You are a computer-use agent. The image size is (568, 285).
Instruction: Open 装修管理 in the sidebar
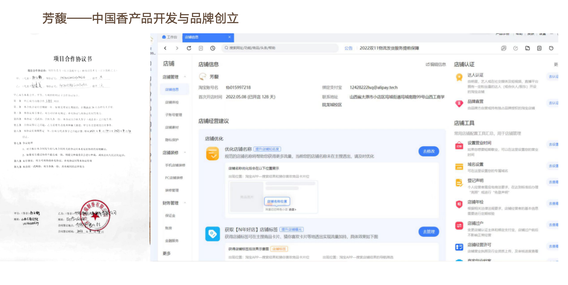tap(172, 190)
